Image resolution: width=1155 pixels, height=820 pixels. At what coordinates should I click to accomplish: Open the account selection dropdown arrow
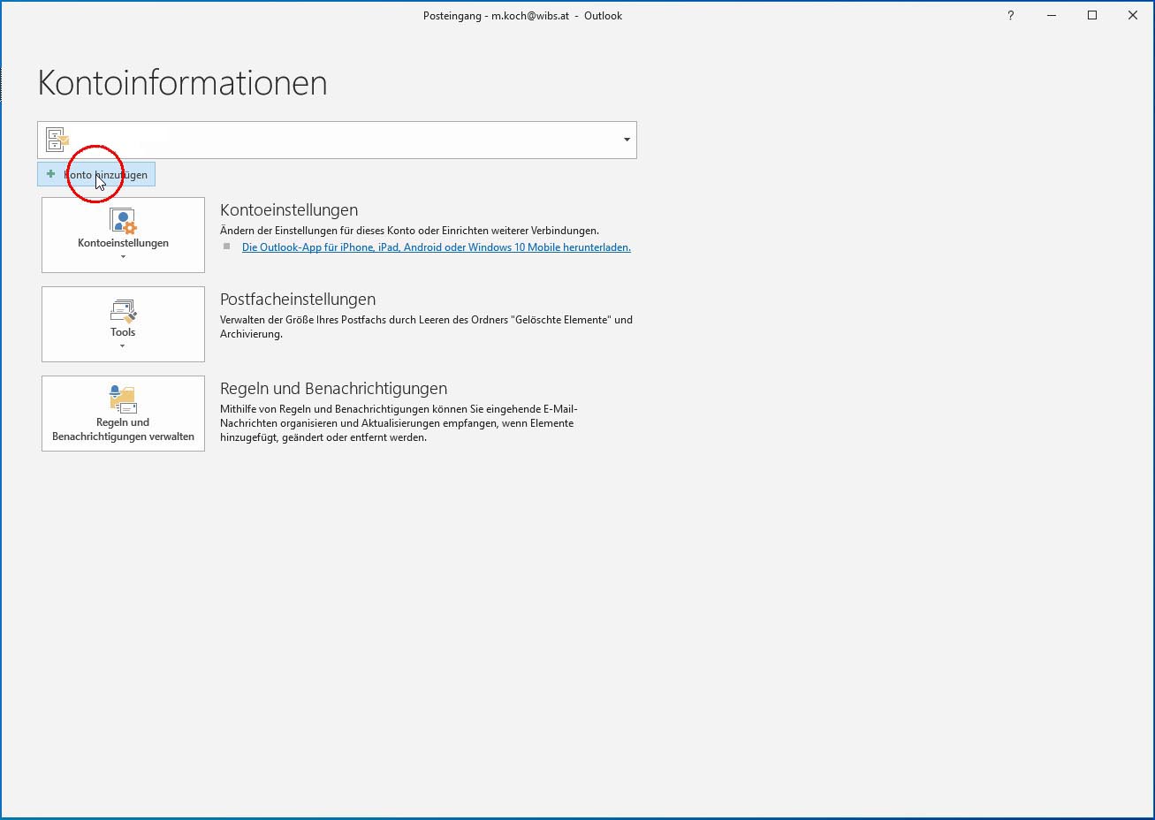(x=627, y=140)
